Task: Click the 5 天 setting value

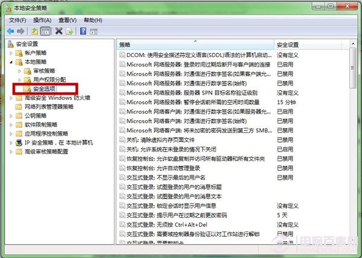Action: [x=282, y=215]
